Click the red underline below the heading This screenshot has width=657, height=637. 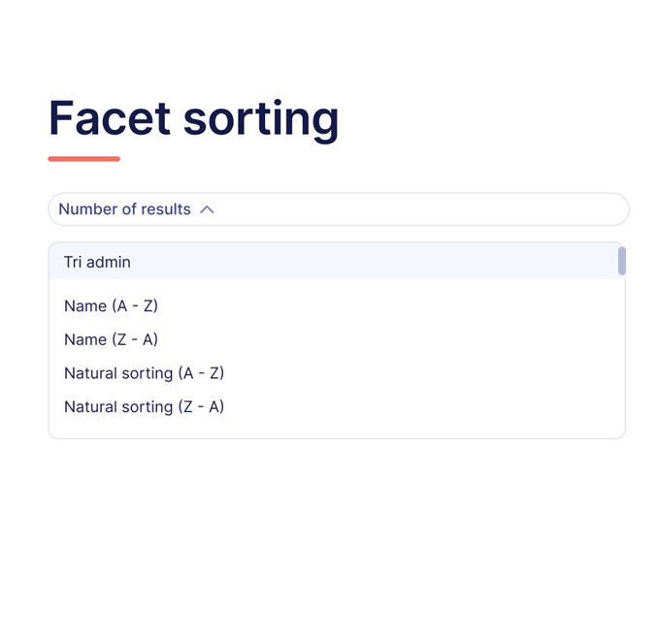coord(84,159)
